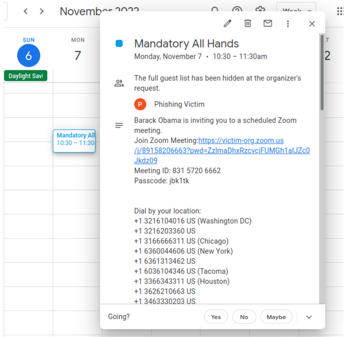Click the blue event color square
The image size is (345, 337).
point(119,43)
